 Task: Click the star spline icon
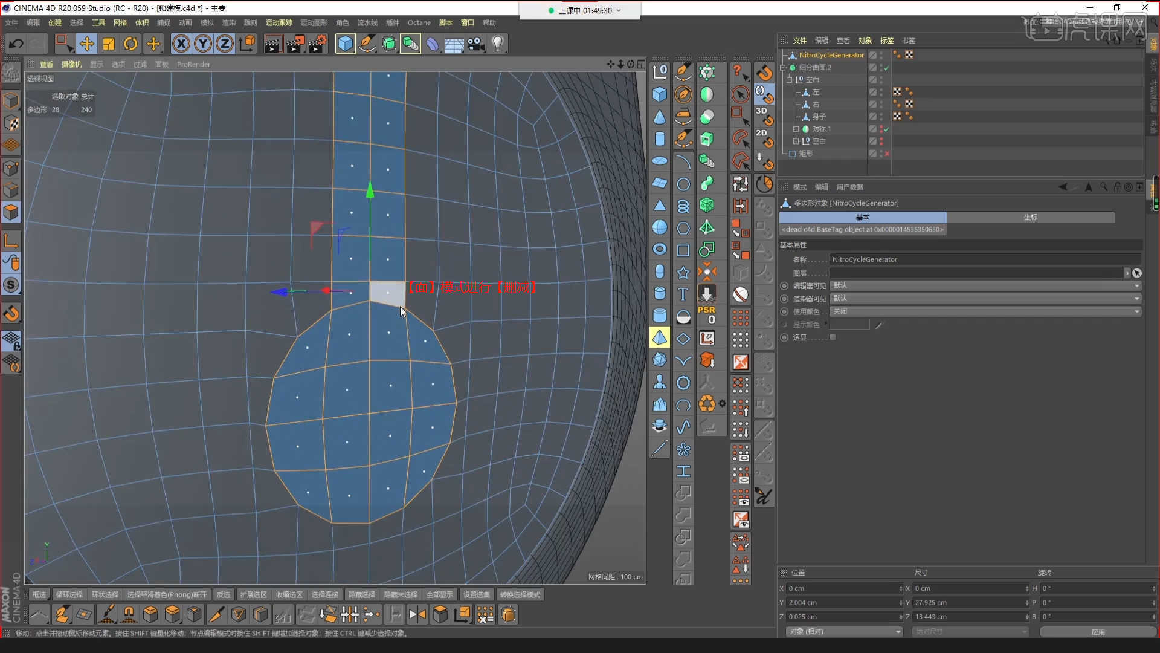683,272
